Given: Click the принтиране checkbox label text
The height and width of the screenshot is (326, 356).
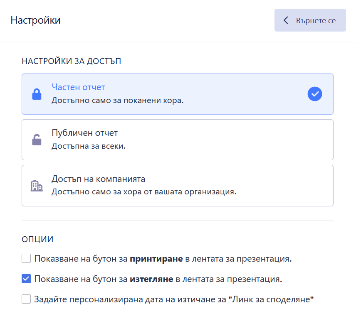Looking at the screenshot, I should tap(163, 259).
